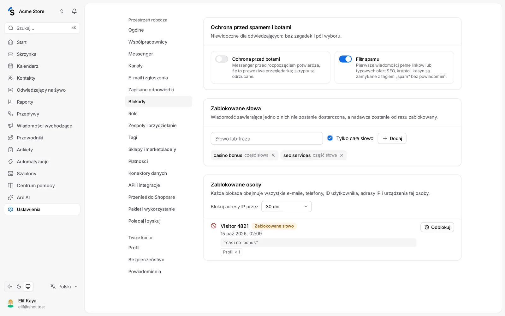The height and width of the screenshot is (316, 505).
Task: Open the Blokuj adresy IP 30 dni dropdown
Action: coord(286,207)
